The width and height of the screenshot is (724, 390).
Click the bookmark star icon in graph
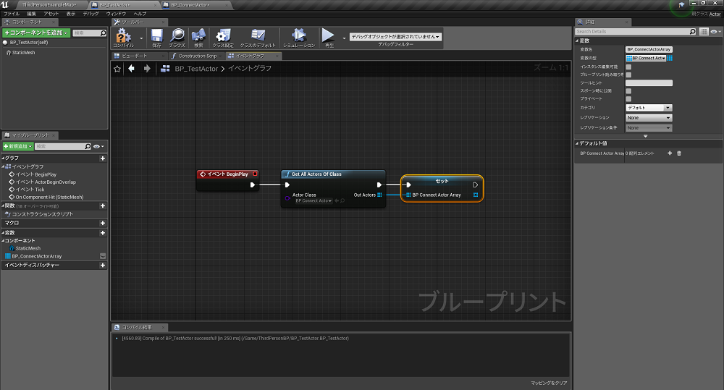(x=117, y=69)
